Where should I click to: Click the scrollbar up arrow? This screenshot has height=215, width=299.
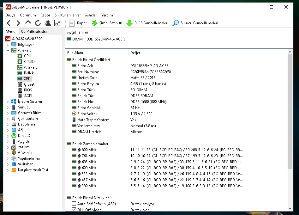pyautogui.click(x=290, y=52)
